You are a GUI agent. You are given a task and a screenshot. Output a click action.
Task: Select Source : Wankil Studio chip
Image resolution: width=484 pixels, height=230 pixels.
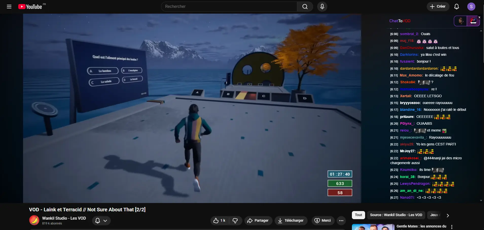396,215
